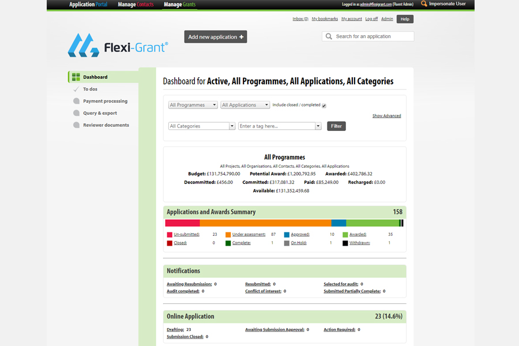
Task: Click the Search for an application field
Action: tap(368, 36)
